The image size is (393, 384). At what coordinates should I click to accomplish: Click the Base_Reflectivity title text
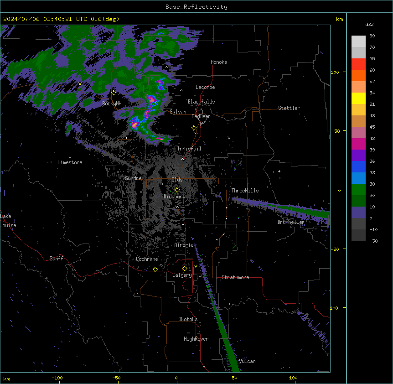[x=196, y=7]
